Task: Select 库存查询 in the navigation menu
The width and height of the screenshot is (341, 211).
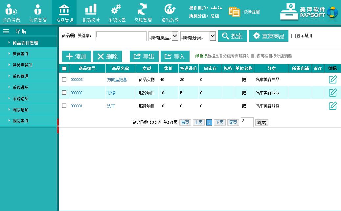Action: [x=20, y=54]
